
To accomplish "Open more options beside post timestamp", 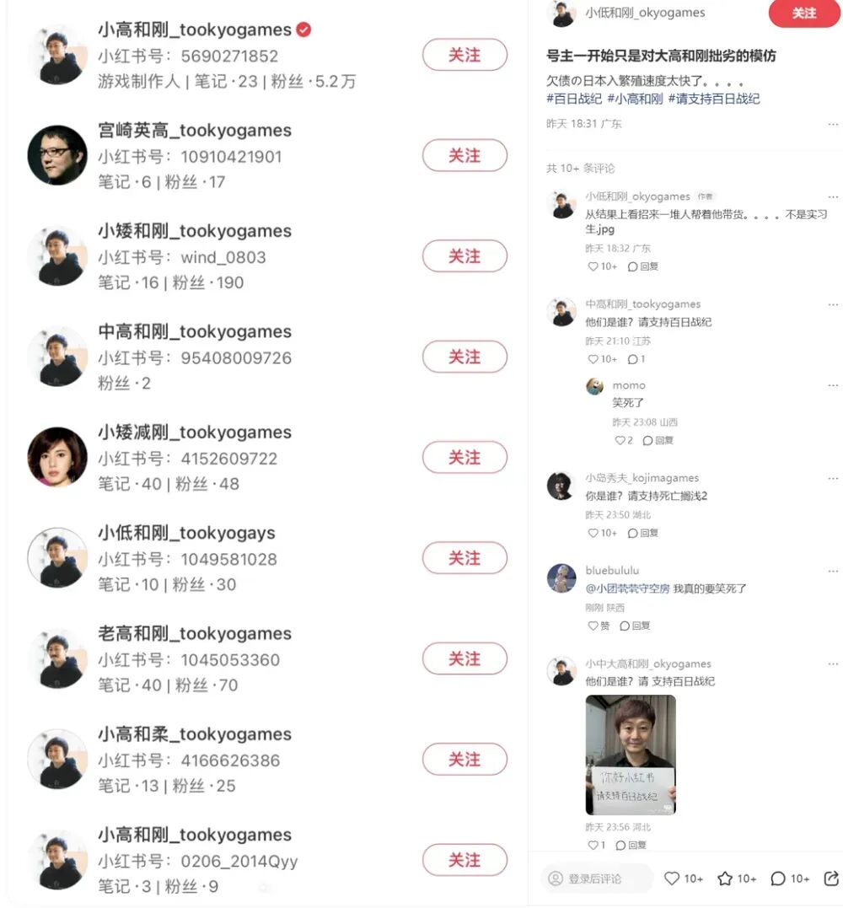I will click(x=833, y=124).
